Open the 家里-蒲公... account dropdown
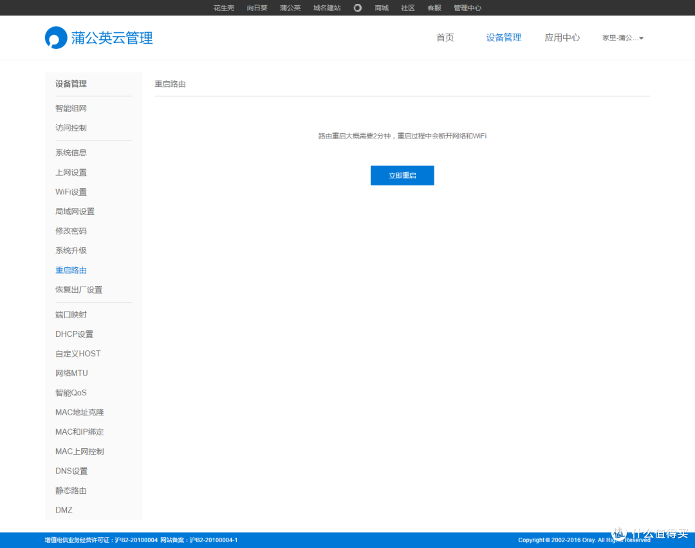Image resolution: width=695 pixels, height=548 pixels. [623, 38]
